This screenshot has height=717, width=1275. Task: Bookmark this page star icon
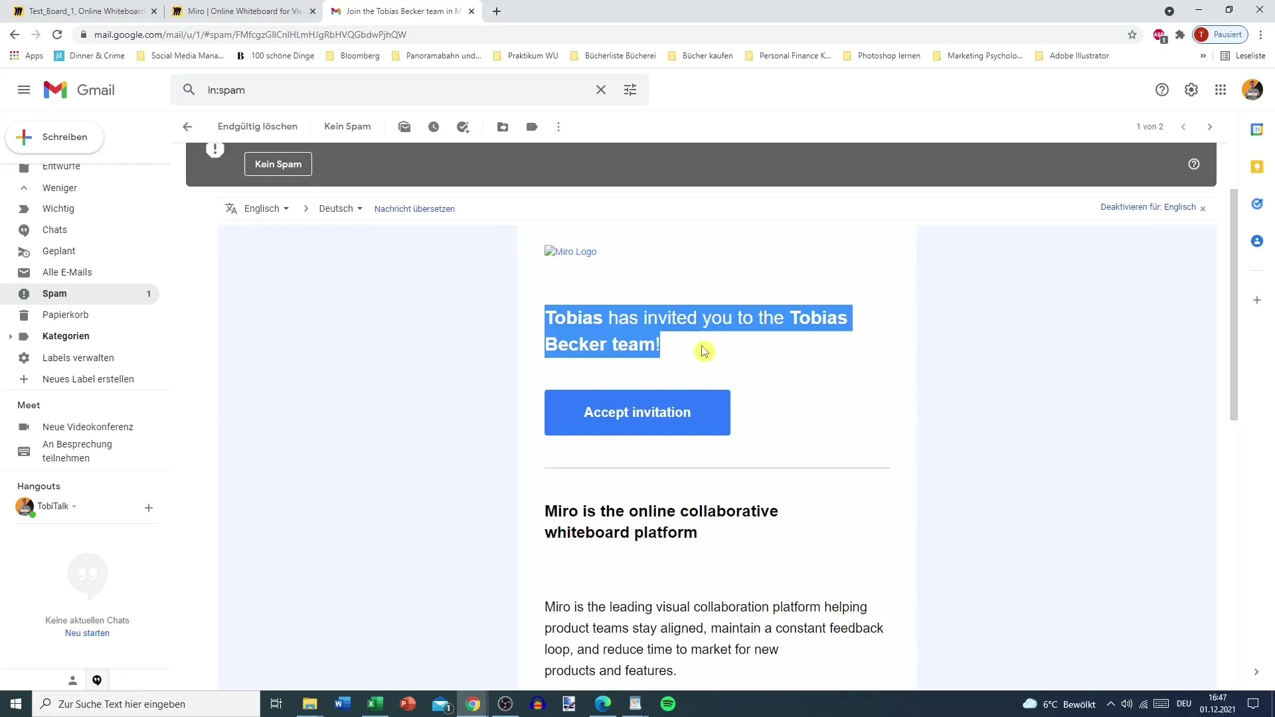pyautogui.click(x=1132, y=35)
